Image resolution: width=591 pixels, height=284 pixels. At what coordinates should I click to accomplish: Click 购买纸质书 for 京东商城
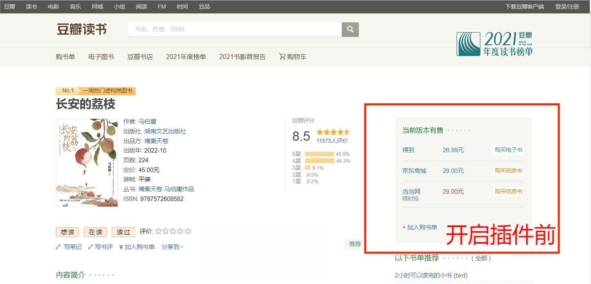pyautogui.click(x=508, y=170)
